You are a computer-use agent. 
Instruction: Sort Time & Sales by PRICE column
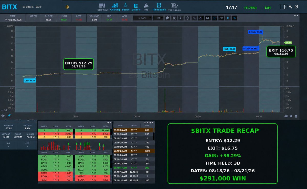pyautogui.click(x=134, y=125)
